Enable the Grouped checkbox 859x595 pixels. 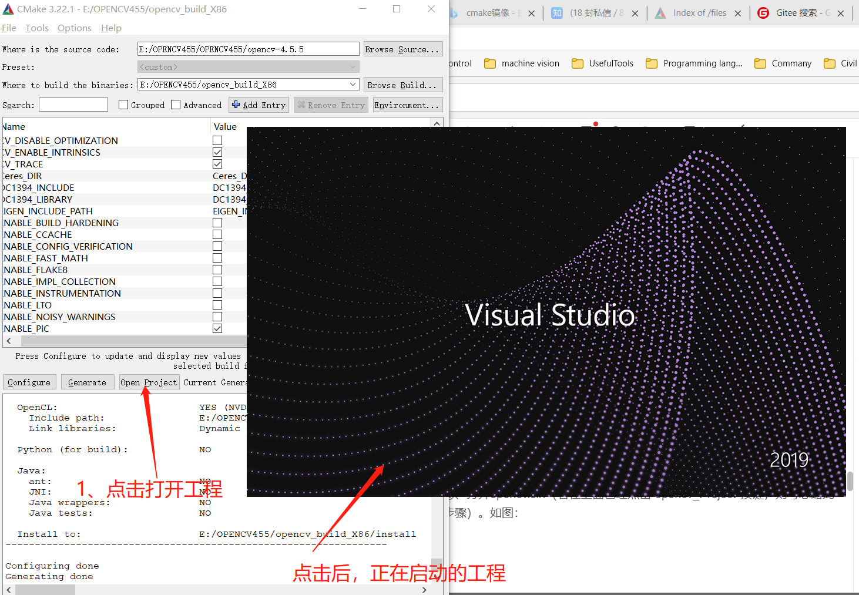[x=123, y=105]
